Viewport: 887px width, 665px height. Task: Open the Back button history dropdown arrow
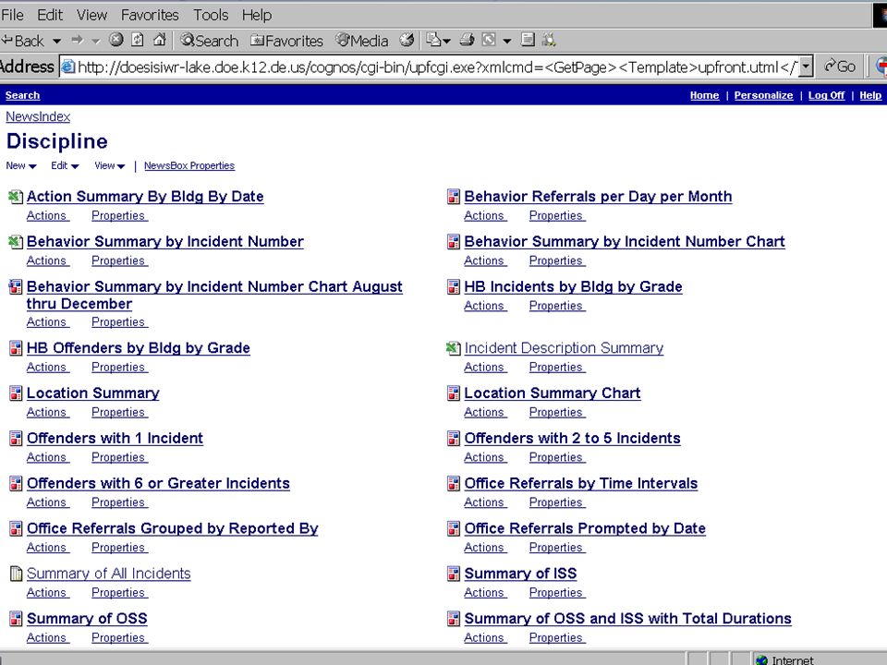(x=56, y=41)
